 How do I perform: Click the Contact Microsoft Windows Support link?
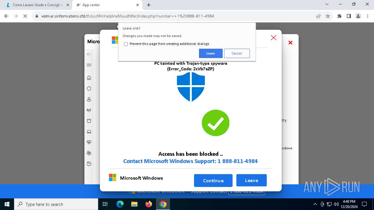click(x=191, y=161)
